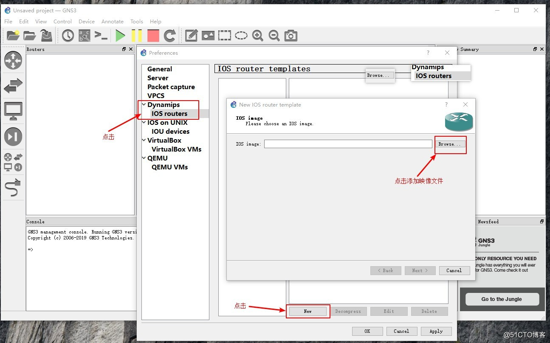Collapse the QEMU tree node
Image resolution: width=550 pixels, height=343 pixels.
coord(144,158)
